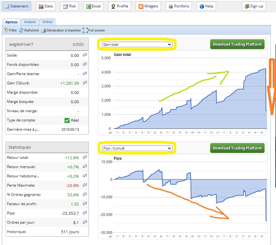Click the printer icon for Déclaration à imprimer
The image size is (276, 245).
point(44,30)
